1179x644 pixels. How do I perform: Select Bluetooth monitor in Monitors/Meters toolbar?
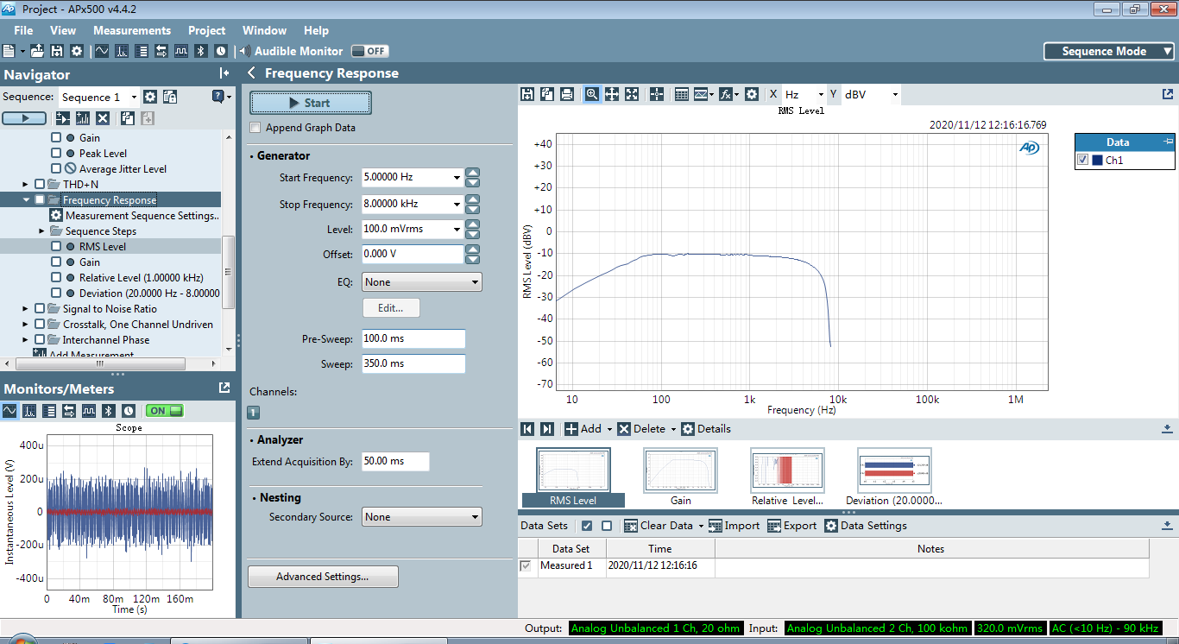point(109,411)
